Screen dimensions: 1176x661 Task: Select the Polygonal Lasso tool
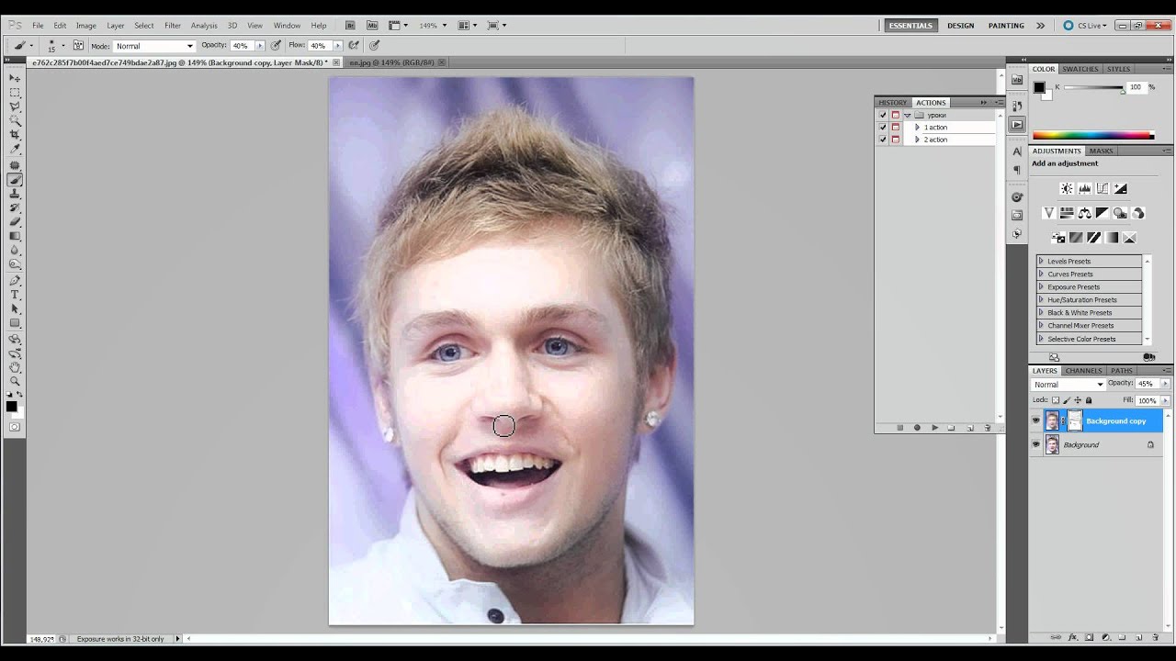coord(15,106)
